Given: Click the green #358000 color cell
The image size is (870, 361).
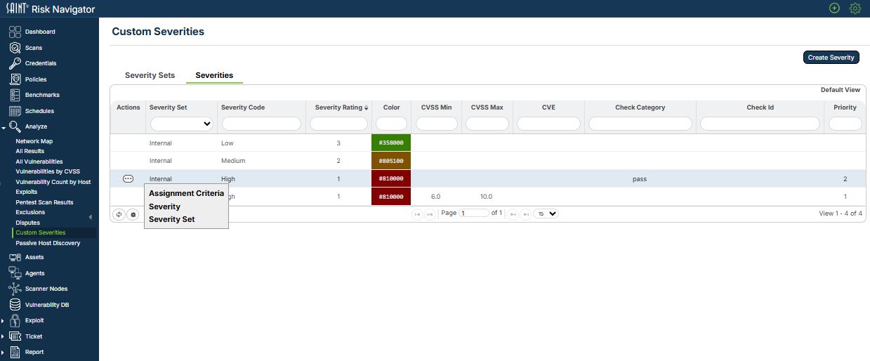Looking at the screenshot, I should [391, 143].
